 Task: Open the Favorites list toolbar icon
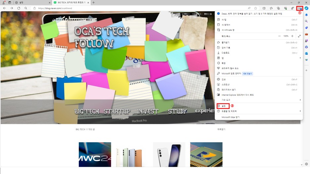click(x=271, y=8)
